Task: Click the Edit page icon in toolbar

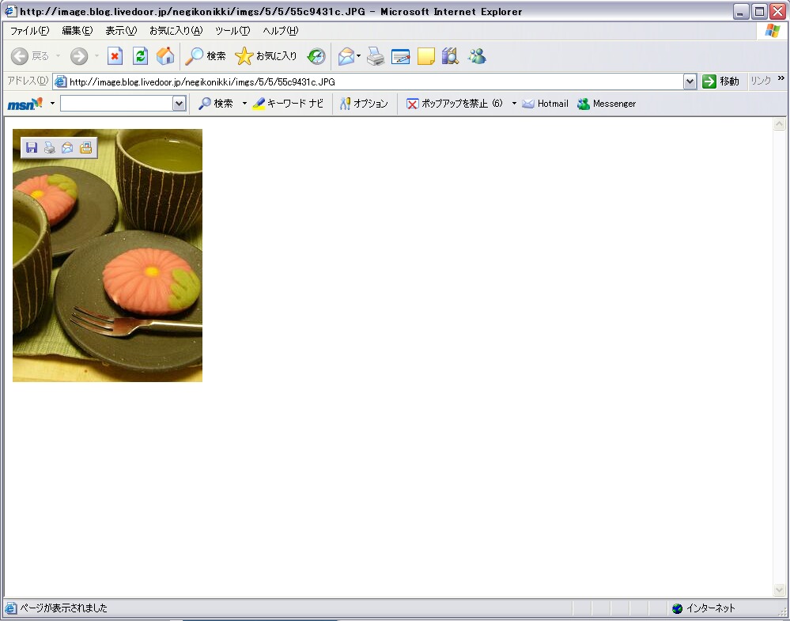Action: [x=401, y=56]
